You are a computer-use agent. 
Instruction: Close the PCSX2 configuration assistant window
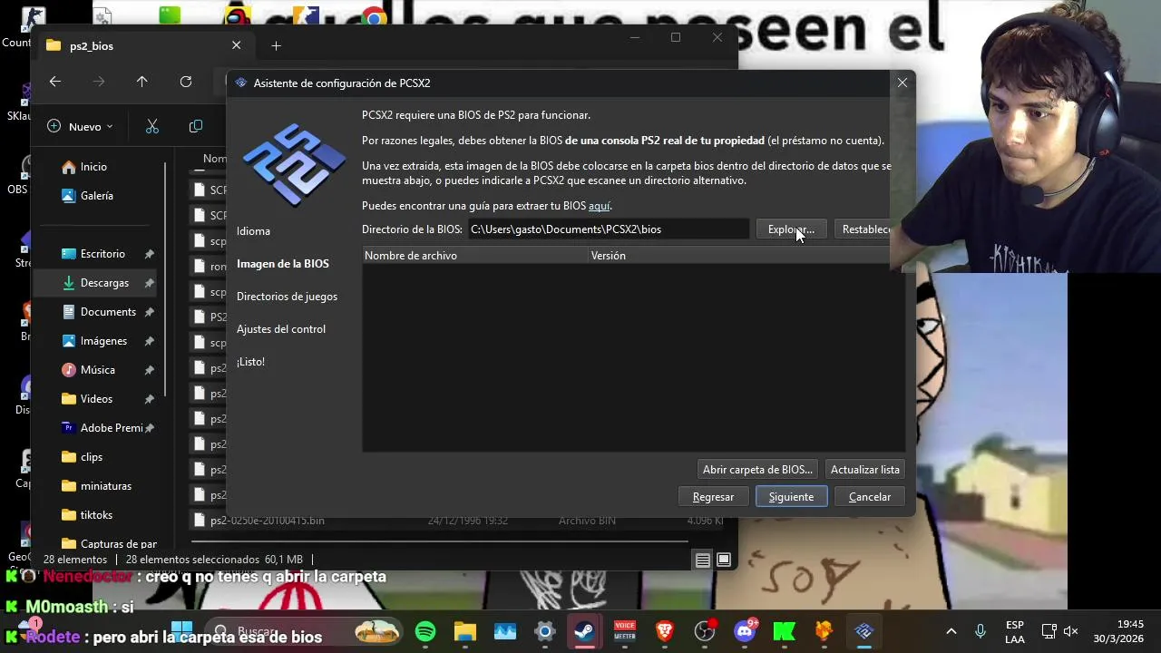pos(902,83)
